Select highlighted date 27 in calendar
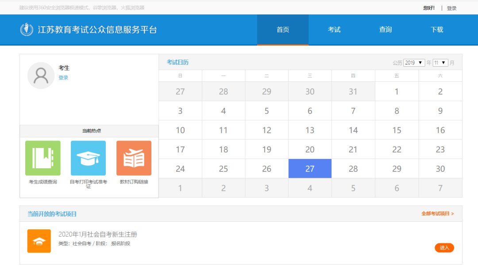This screenshot has height=269, width=478. 310,169
